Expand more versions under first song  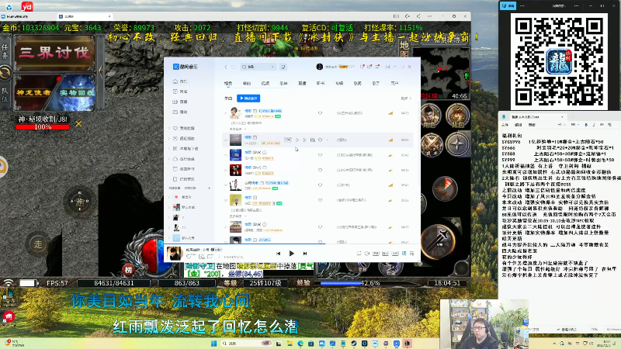[x=238, y=129]
